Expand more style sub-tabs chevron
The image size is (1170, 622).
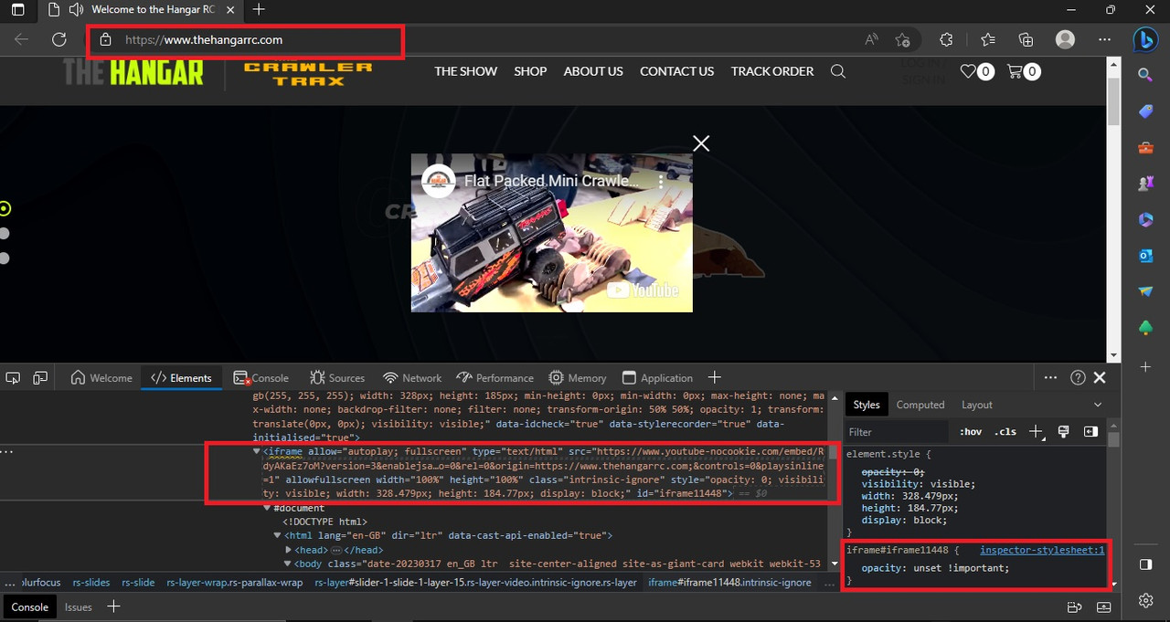[x=1098, y=405]
